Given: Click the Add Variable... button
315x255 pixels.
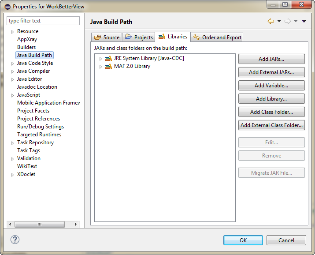Looking at the screenshot, I should [271, 86].
